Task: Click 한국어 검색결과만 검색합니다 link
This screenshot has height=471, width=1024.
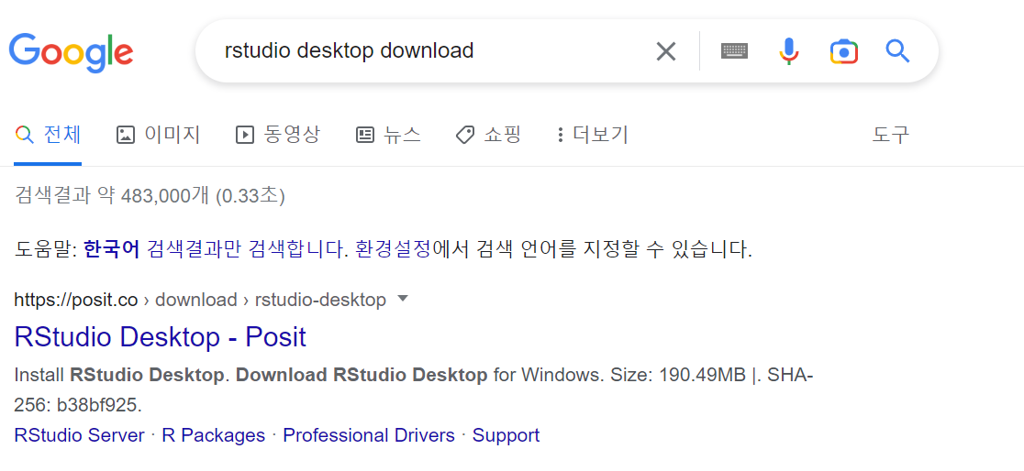Action: [214, 249]
